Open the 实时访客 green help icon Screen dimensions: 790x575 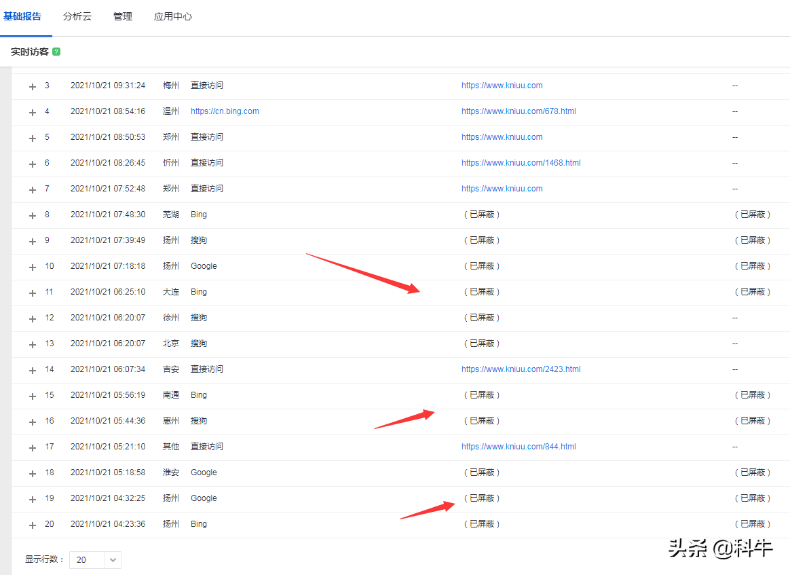56,52
